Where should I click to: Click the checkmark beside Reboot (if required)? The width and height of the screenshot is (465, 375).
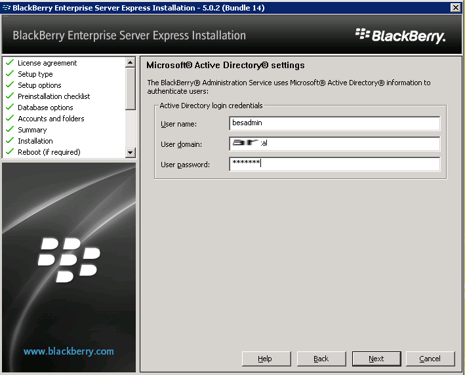tap(10, 152)
